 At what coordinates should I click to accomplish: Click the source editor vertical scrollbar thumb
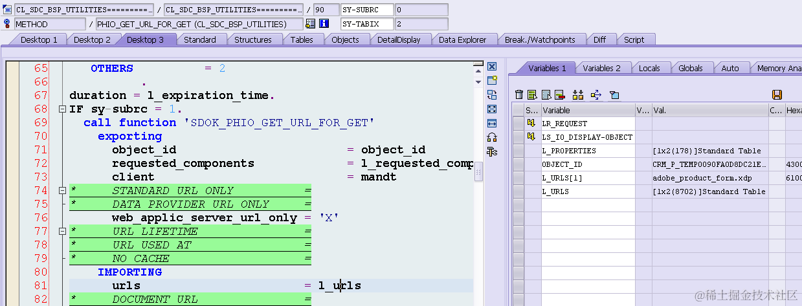point(478,171)
